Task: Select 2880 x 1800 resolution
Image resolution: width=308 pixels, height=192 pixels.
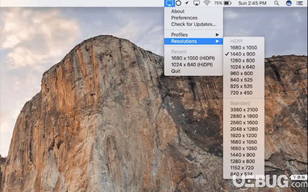Action: 244,116
